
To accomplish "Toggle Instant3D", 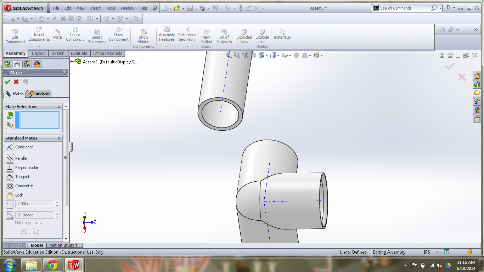I will click(282, 34).
